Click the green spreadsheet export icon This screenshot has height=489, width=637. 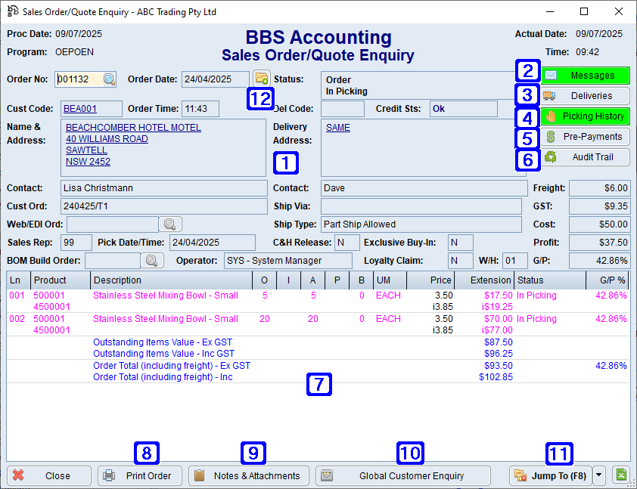[620, 475]
